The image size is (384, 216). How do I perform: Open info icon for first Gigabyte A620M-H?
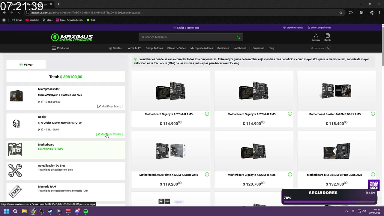tap(207, 114)
